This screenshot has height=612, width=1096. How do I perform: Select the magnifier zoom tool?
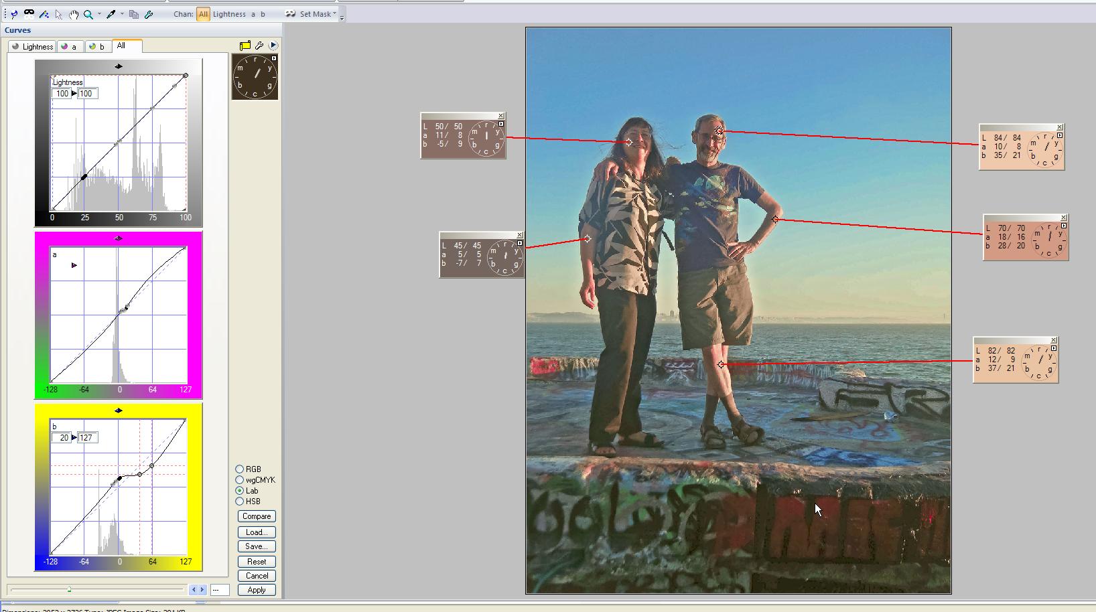[88, 14]
